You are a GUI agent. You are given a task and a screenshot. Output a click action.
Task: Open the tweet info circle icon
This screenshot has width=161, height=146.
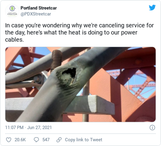152,128
